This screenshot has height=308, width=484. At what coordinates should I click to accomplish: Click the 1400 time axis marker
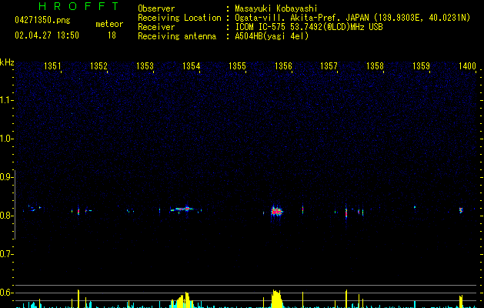pos(467,66)
